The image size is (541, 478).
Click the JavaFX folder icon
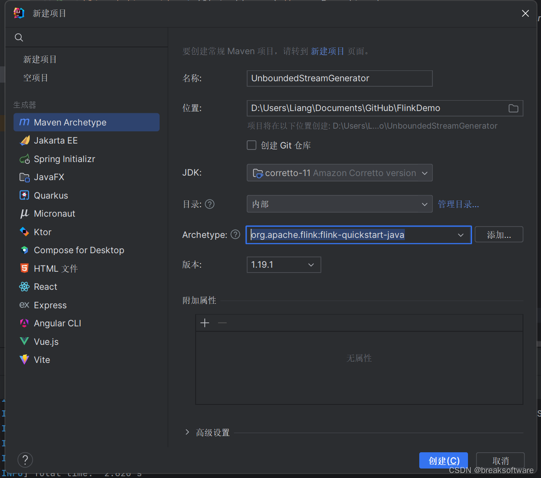pos(24,177)
